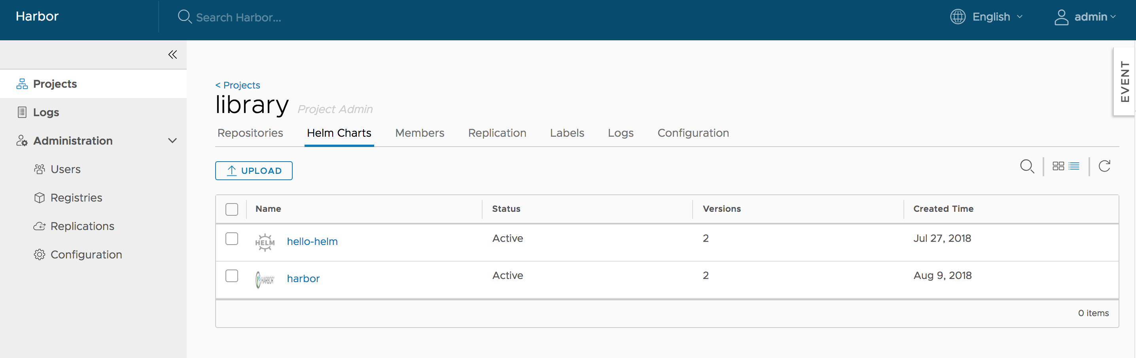Image resolution: width=1136 pixels, height=358 pixels.
Task: Switch to card view icon
Action: (x=1058, y=166)
